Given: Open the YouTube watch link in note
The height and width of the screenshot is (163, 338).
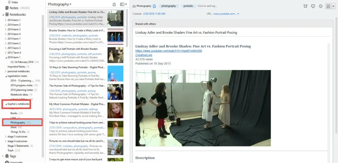Looking at the screenshot, I should (169, 51).
